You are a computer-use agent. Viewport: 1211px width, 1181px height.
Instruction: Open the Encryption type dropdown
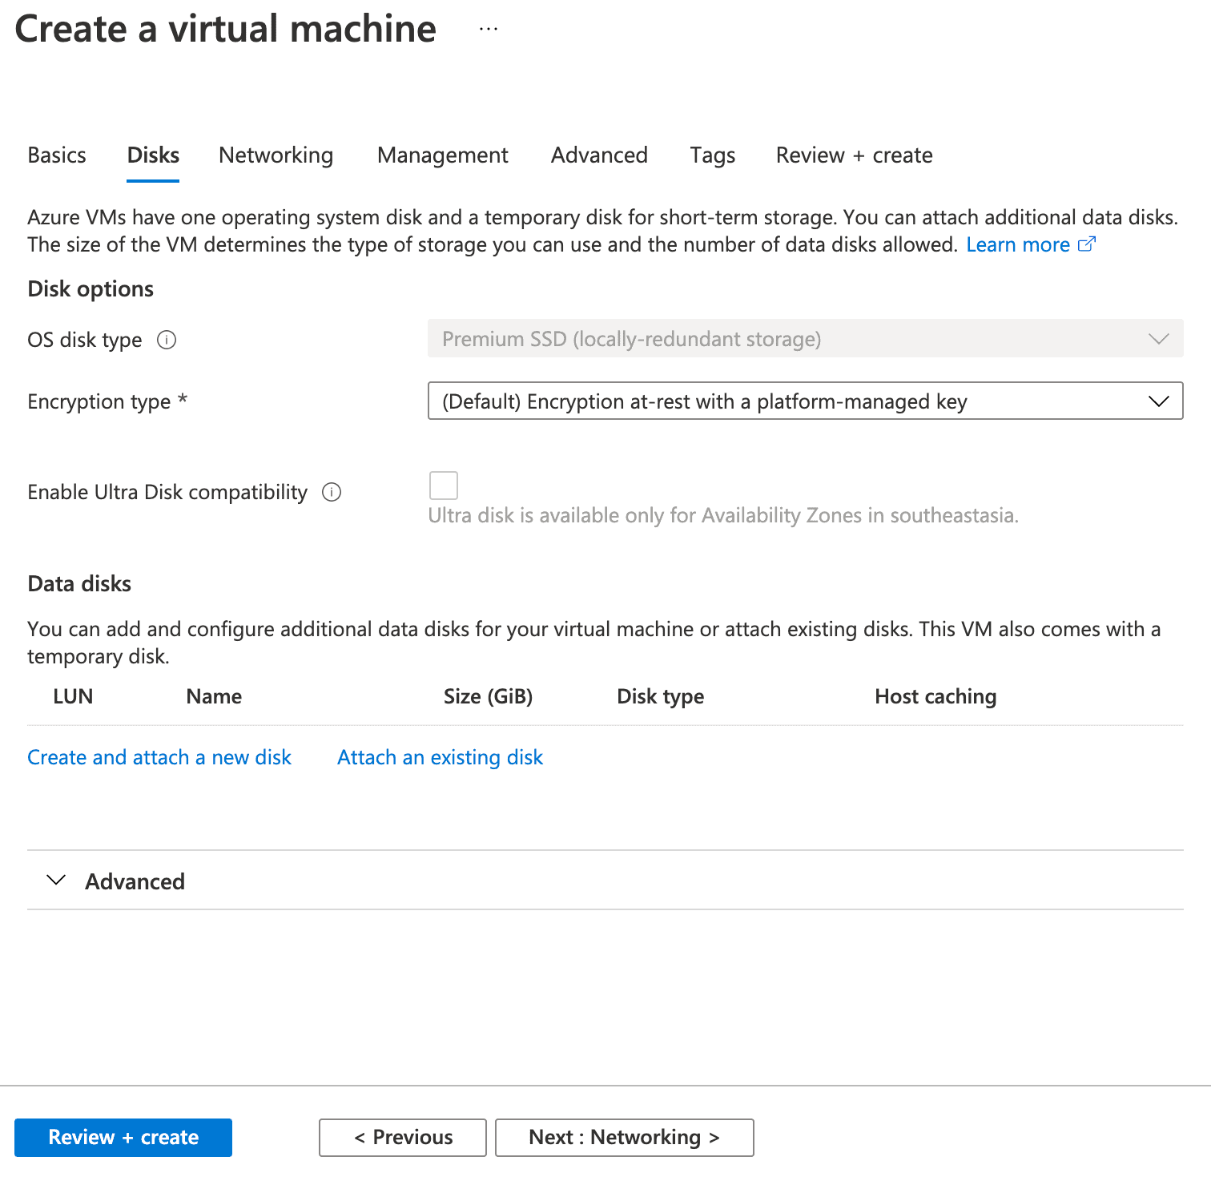[805, 401]
